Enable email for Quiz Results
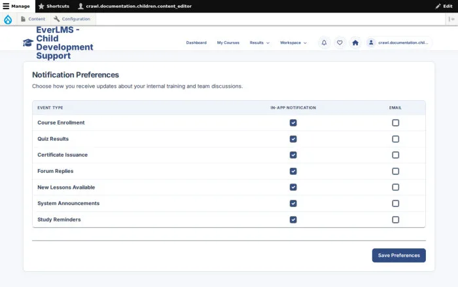Screen dimensions: 458x287 tap(395, 139)
